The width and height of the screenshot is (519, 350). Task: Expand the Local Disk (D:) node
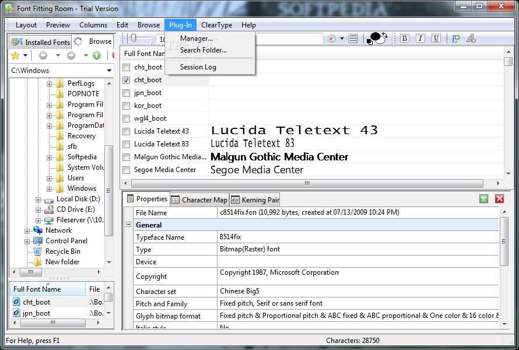[x=38, y=199]
